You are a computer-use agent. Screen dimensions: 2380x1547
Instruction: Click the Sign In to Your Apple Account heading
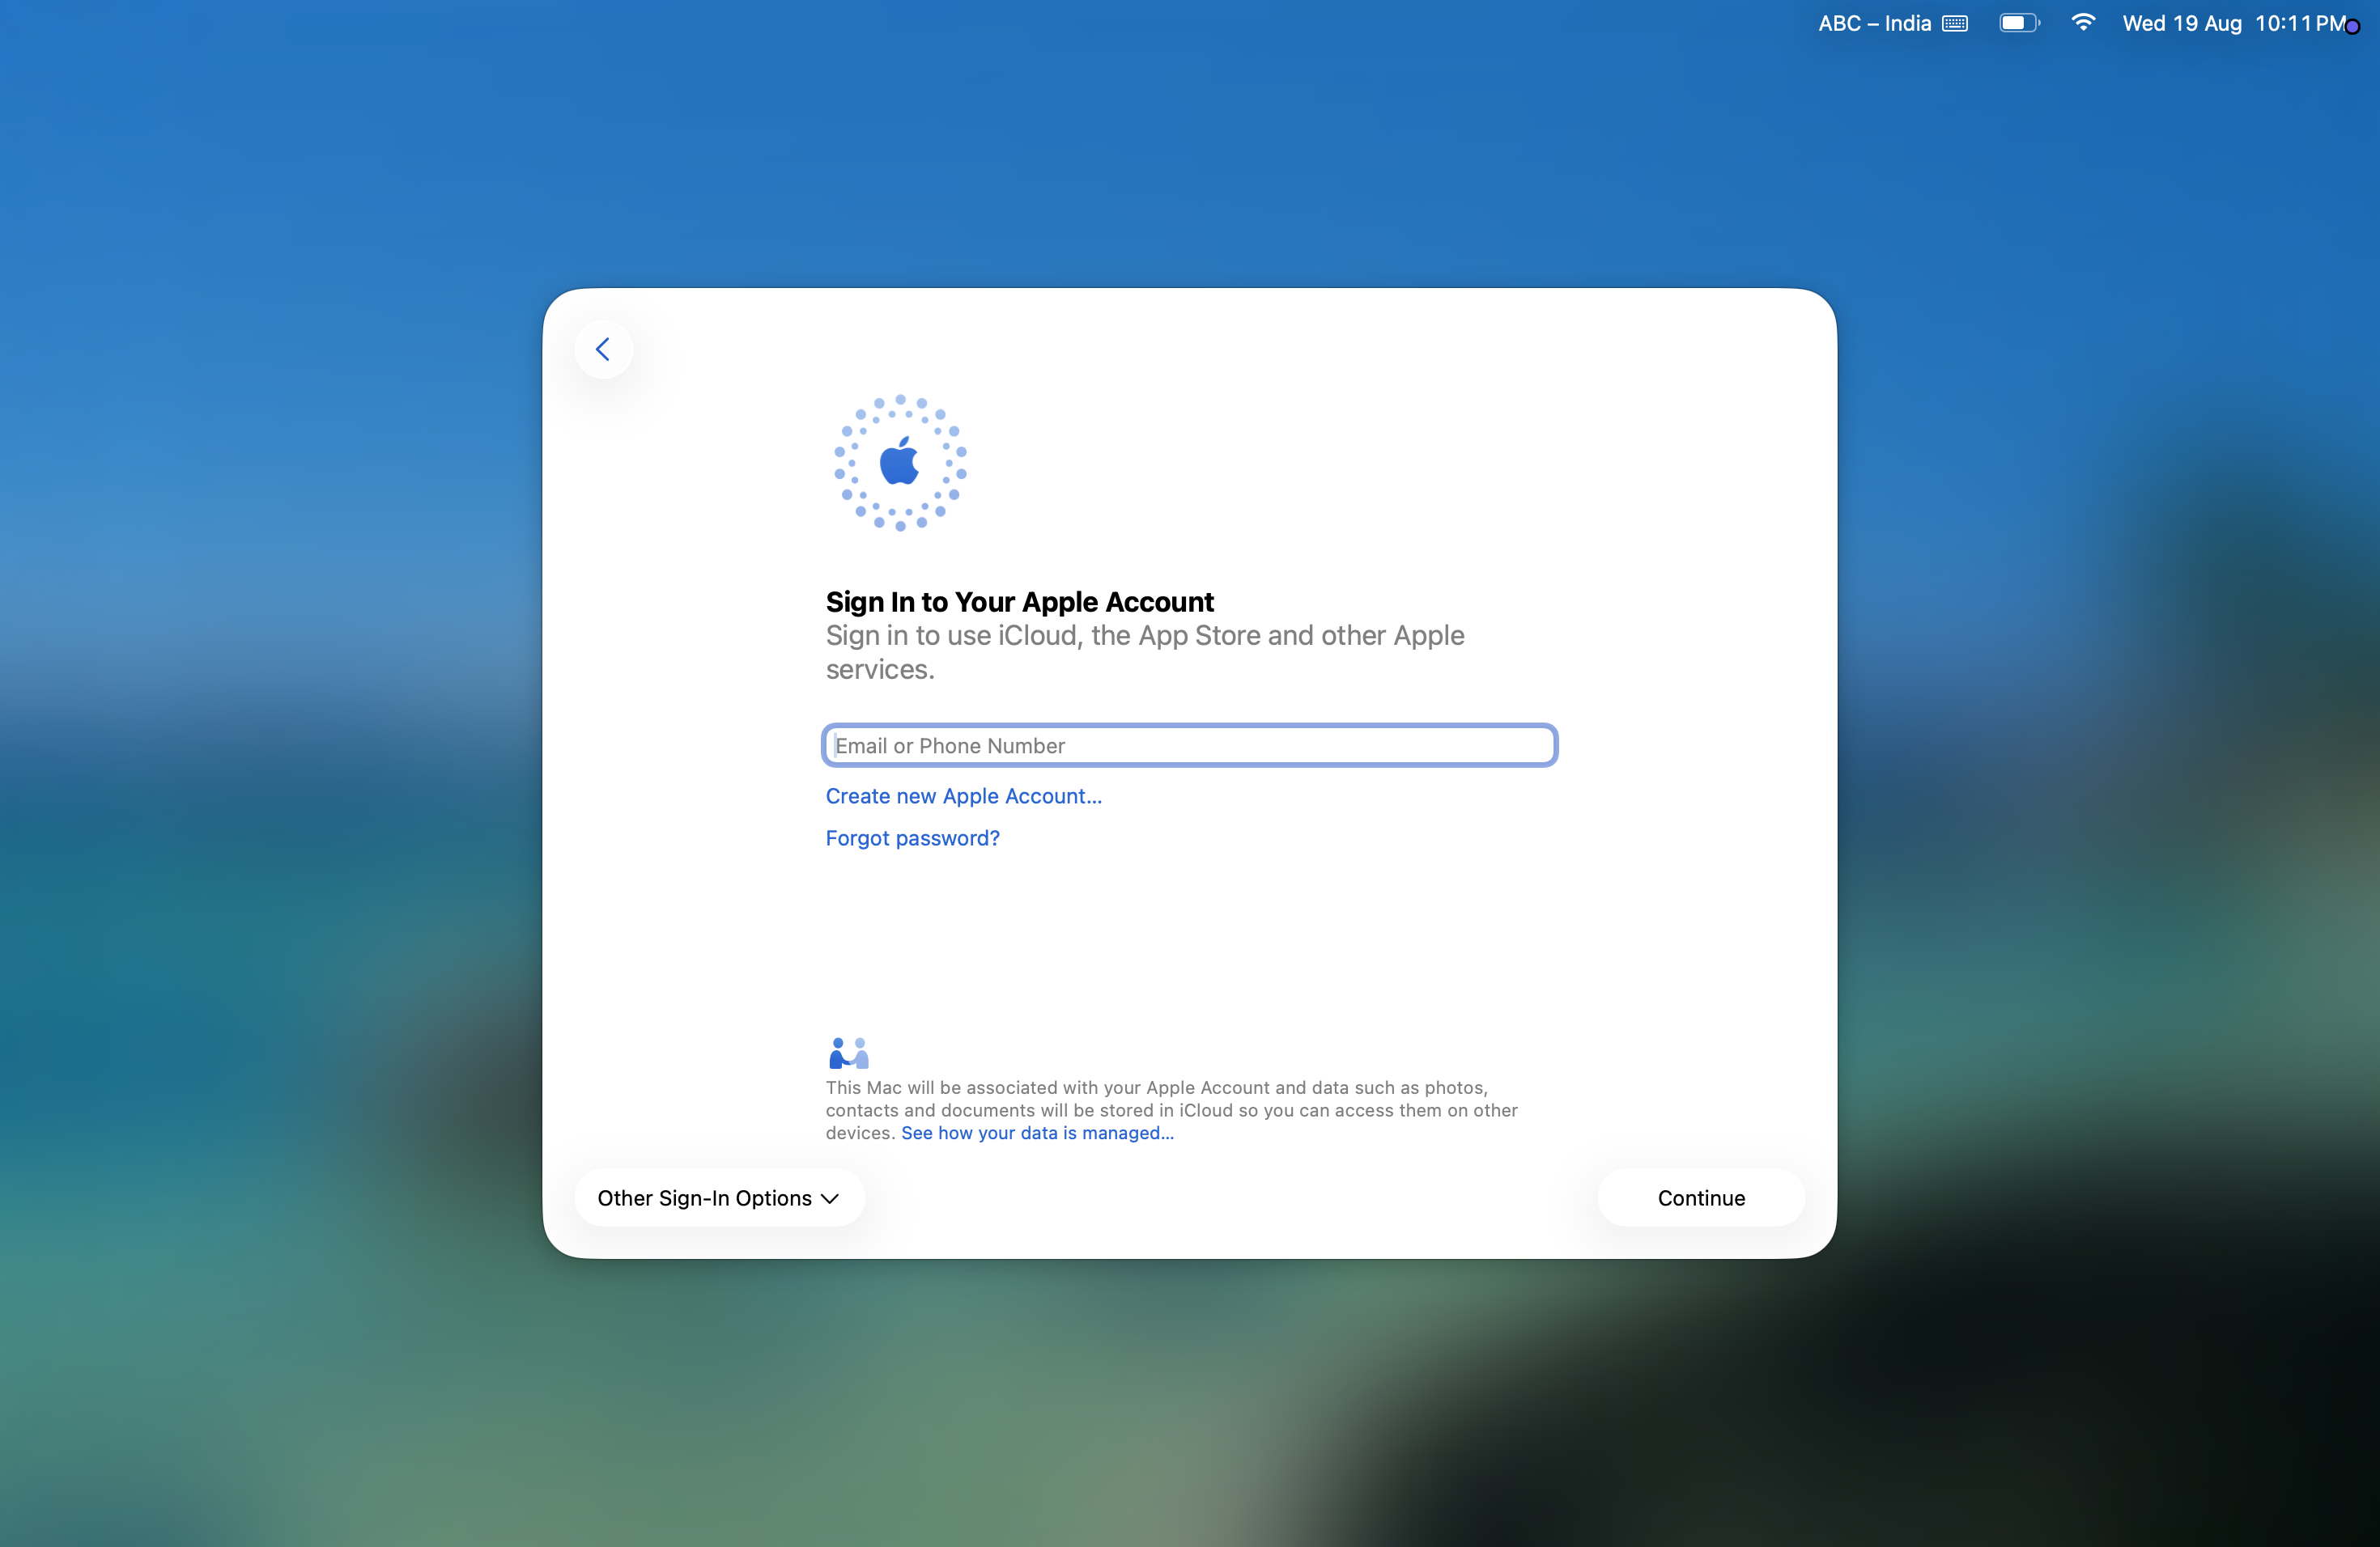1019,602
